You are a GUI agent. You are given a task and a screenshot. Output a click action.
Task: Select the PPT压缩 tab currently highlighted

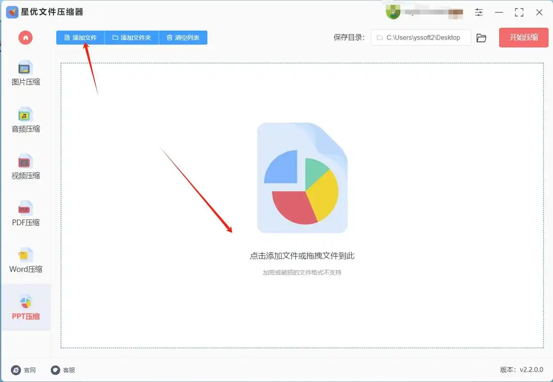coord(25,308)
